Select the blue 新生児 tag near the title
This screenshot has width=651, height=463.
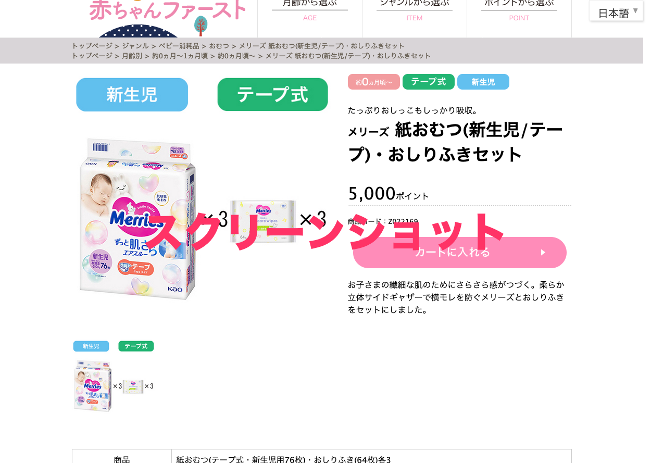click(x=483, y=82)
